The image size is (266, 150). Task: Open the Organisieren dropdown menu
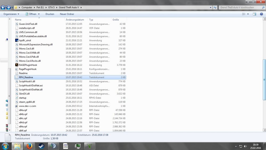pos(11,14)
